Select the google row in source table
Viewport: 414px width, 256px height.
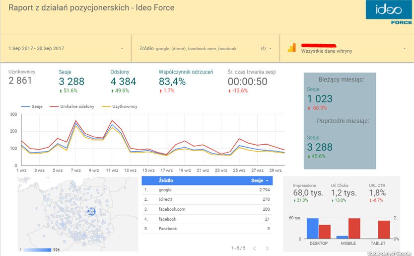(x=207, y=190)
